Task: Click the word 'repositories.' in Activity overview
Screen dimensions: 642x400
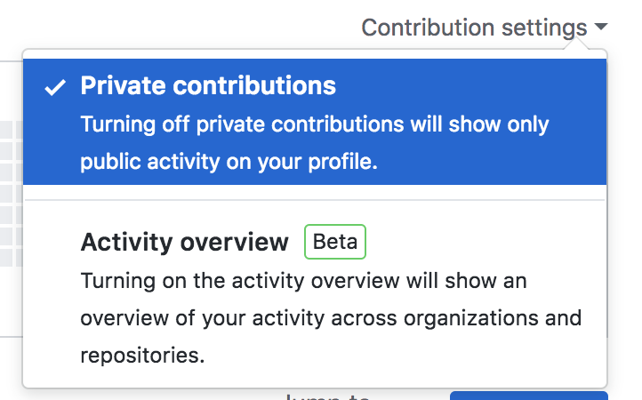Action: pos(142,356)
